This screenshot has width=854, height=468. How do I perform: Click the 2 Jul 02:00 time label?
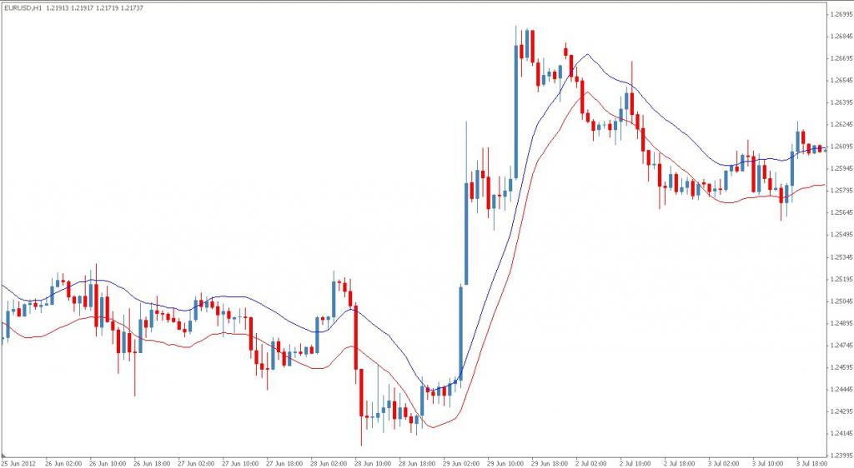tap(591, 464)
